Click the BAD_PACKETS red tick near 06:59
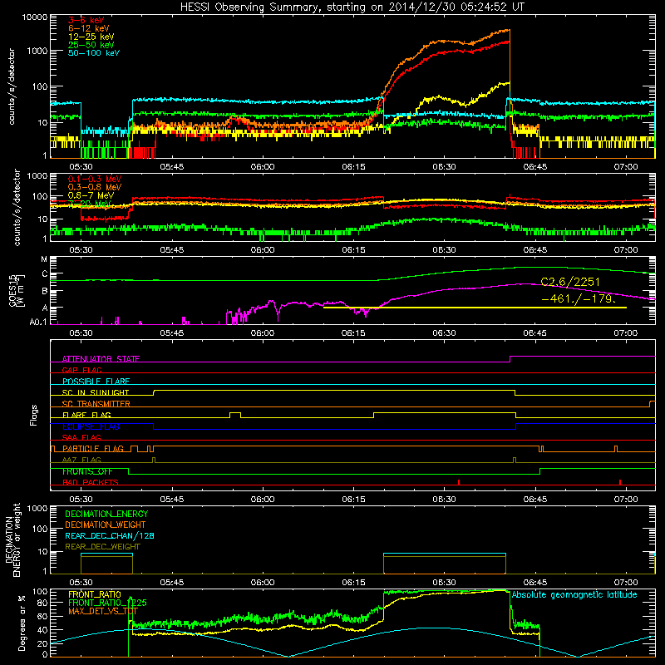665x665 pixels. coord(620,482)
